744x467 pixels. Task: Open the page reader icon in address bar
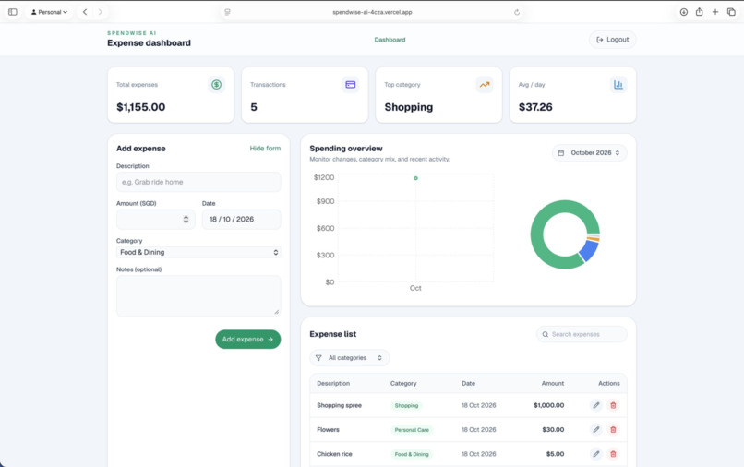[x=227, y=12]
